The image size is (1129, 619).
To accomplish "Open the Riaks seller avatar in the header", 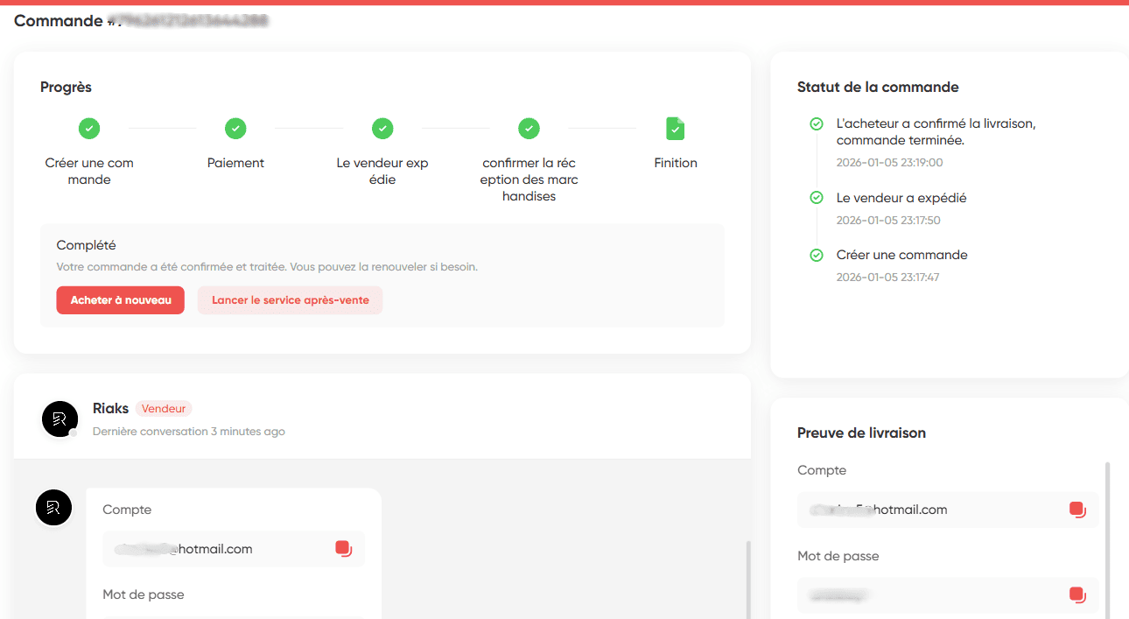I will point(60,419).
